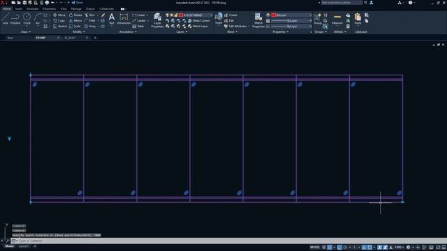
Task: Toggle the MODEL space button
Action: (x=315, y=248)
